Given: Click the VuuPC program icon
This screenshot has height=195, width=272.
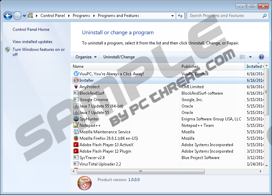Looking at the screenshot, I should 76,74.
